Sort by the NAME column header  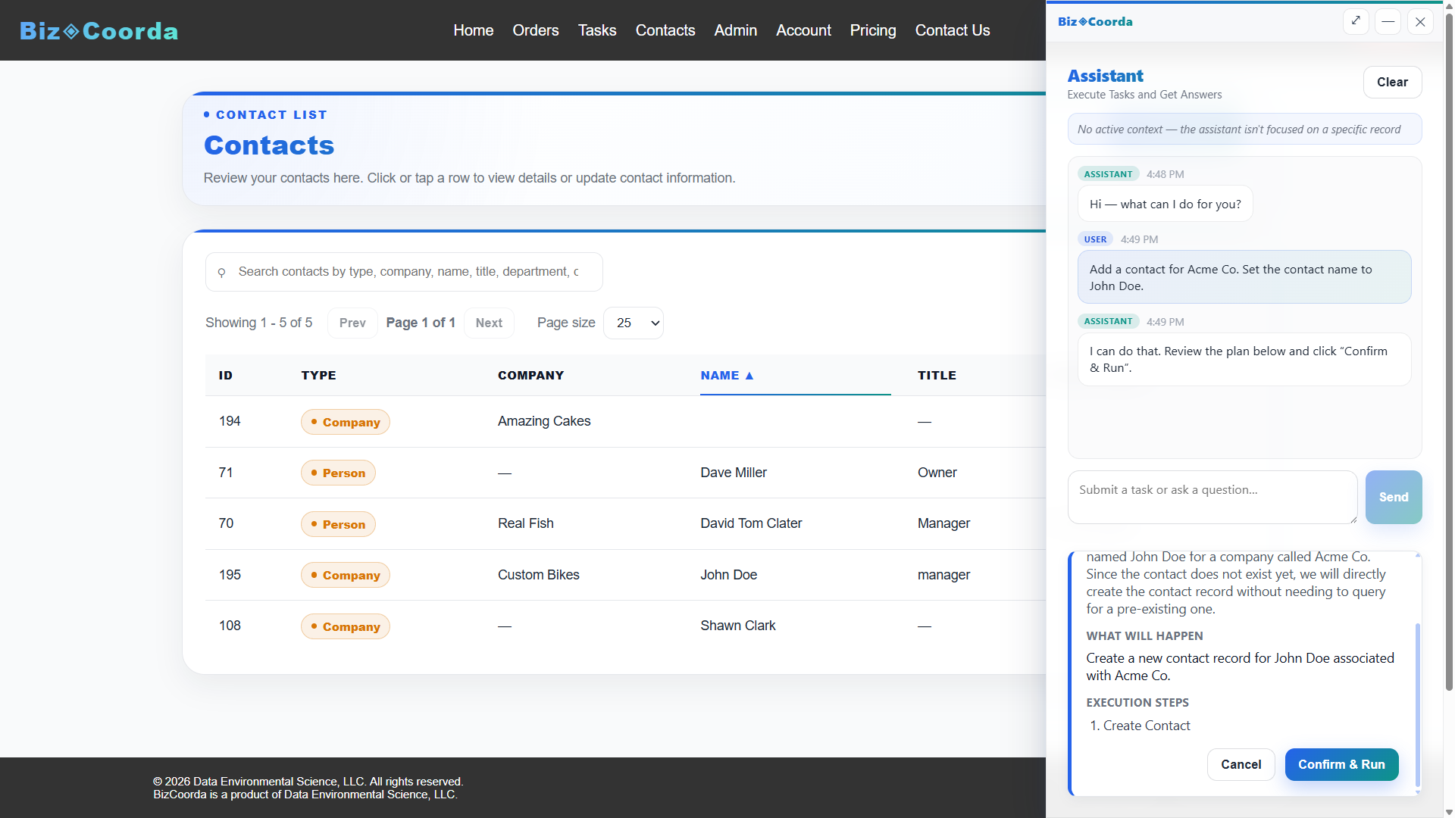click(727, 375)
